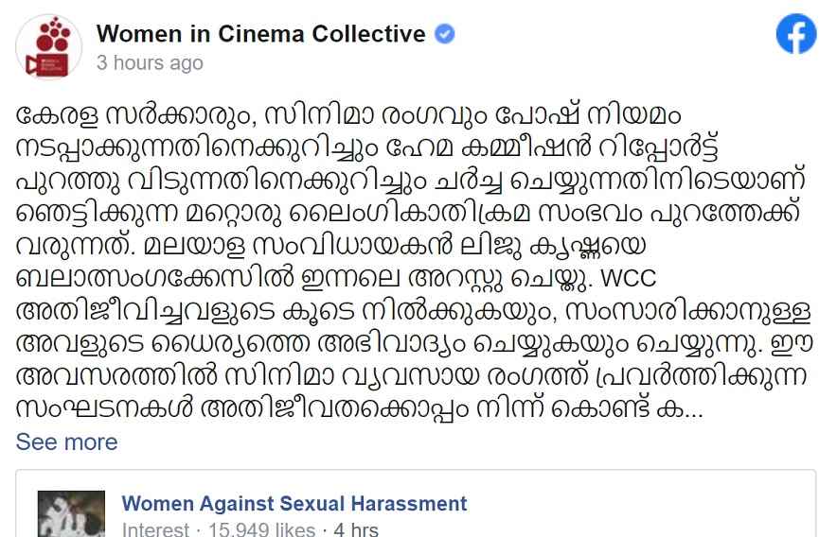Open the Women Against Sexual Harassment thumbnail
819x537 pixels.
pyautogui.click(x=70, y=514)
